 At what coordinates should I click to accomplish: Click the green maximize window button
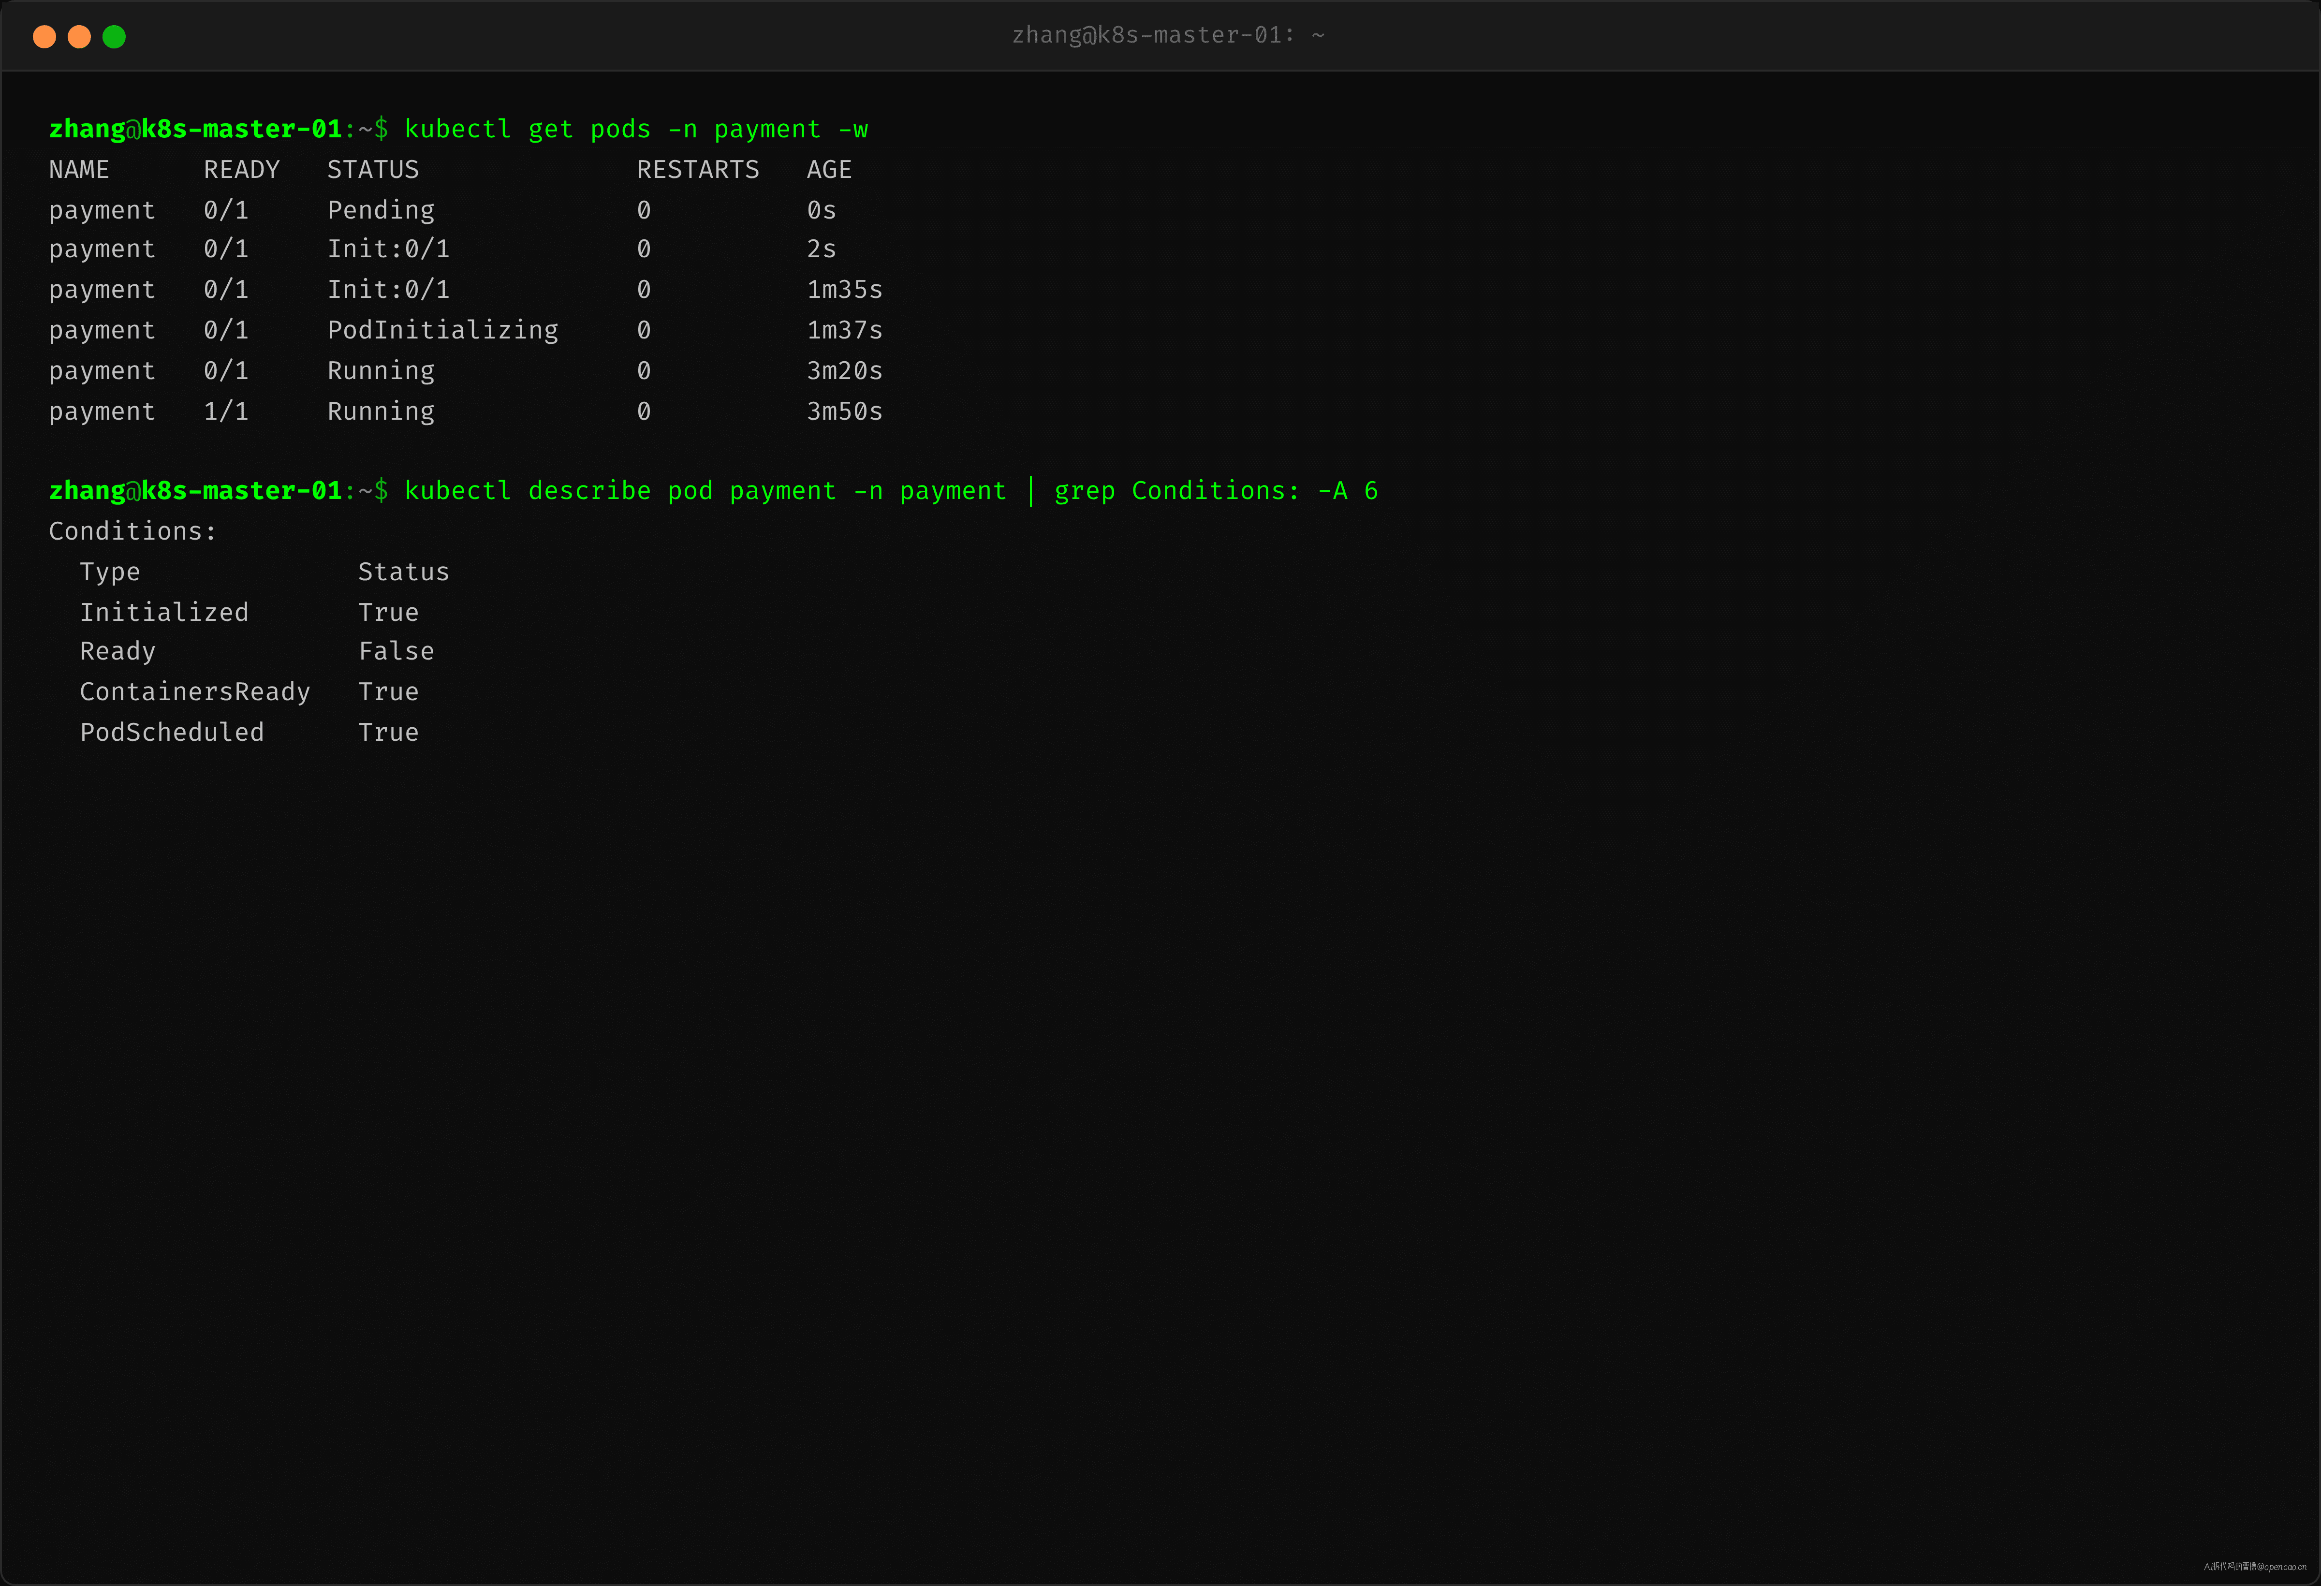point(114,37)
